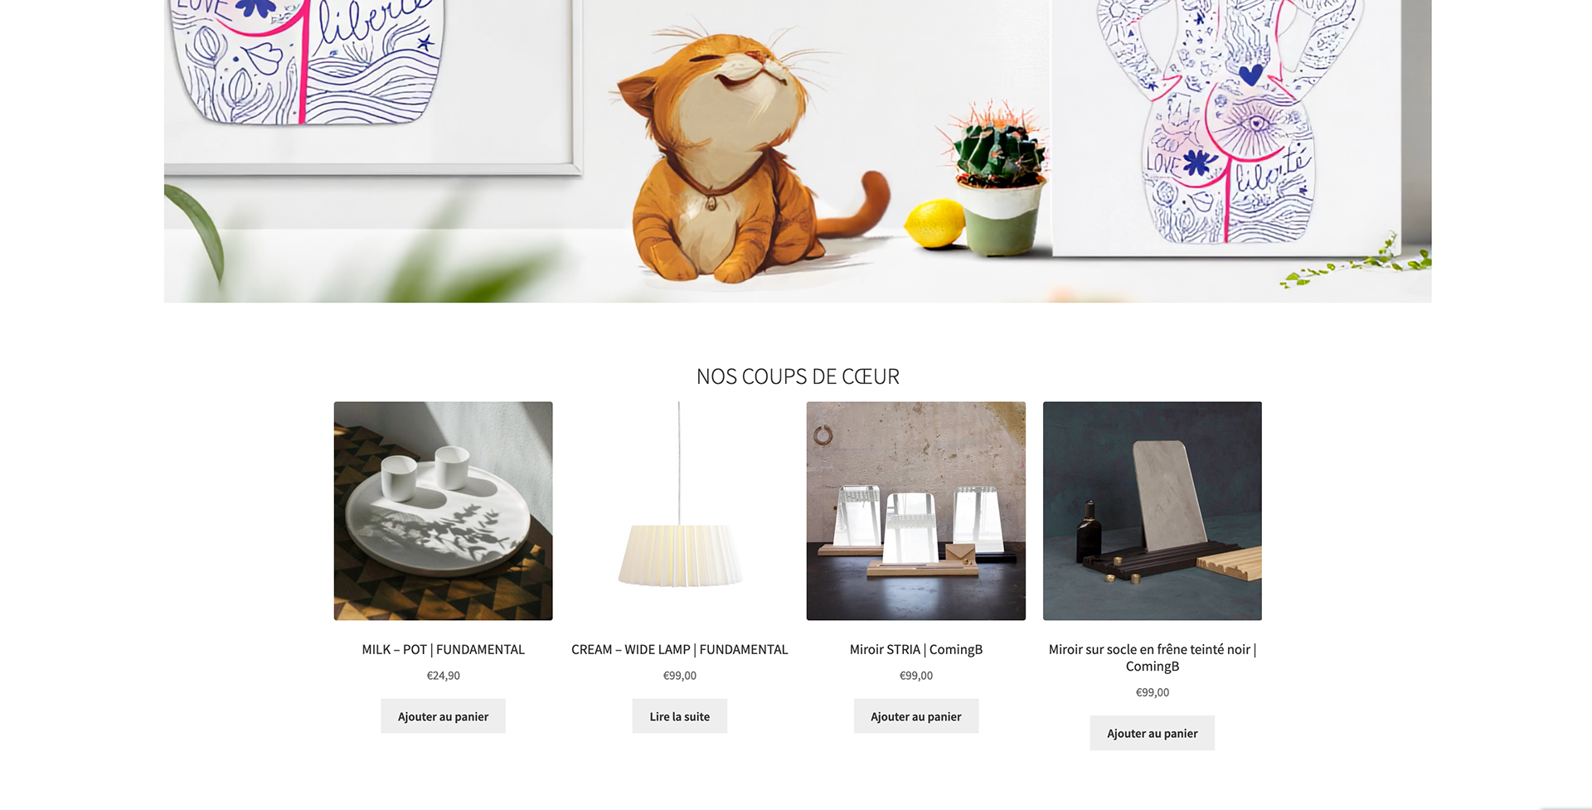Viewport: 1592px width, 810px height.
Task: Add MILK – POT to cart with Ajouter au panier
Action: click(443, 716)
